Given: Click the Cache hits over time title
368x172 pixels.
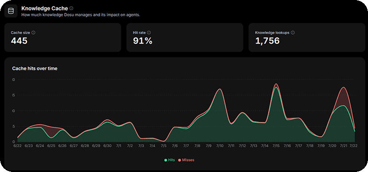Looking at the screenshot, I should pyautogui.click(x=35, y=68).
